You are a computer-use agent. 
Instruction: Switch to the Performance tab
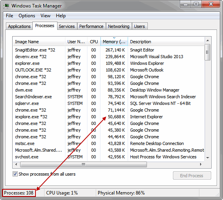click(x=91, y=26)
